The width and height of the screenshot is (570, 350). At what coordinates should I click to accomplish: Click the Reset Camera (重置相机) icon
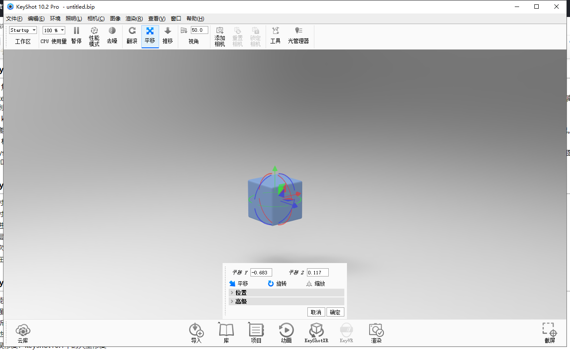pyautogui.click(x=237, y=30)
